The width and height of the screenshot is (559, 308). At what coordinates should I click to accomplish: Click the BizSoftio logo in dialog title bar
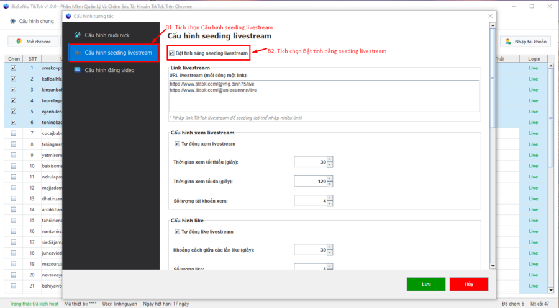68,15
